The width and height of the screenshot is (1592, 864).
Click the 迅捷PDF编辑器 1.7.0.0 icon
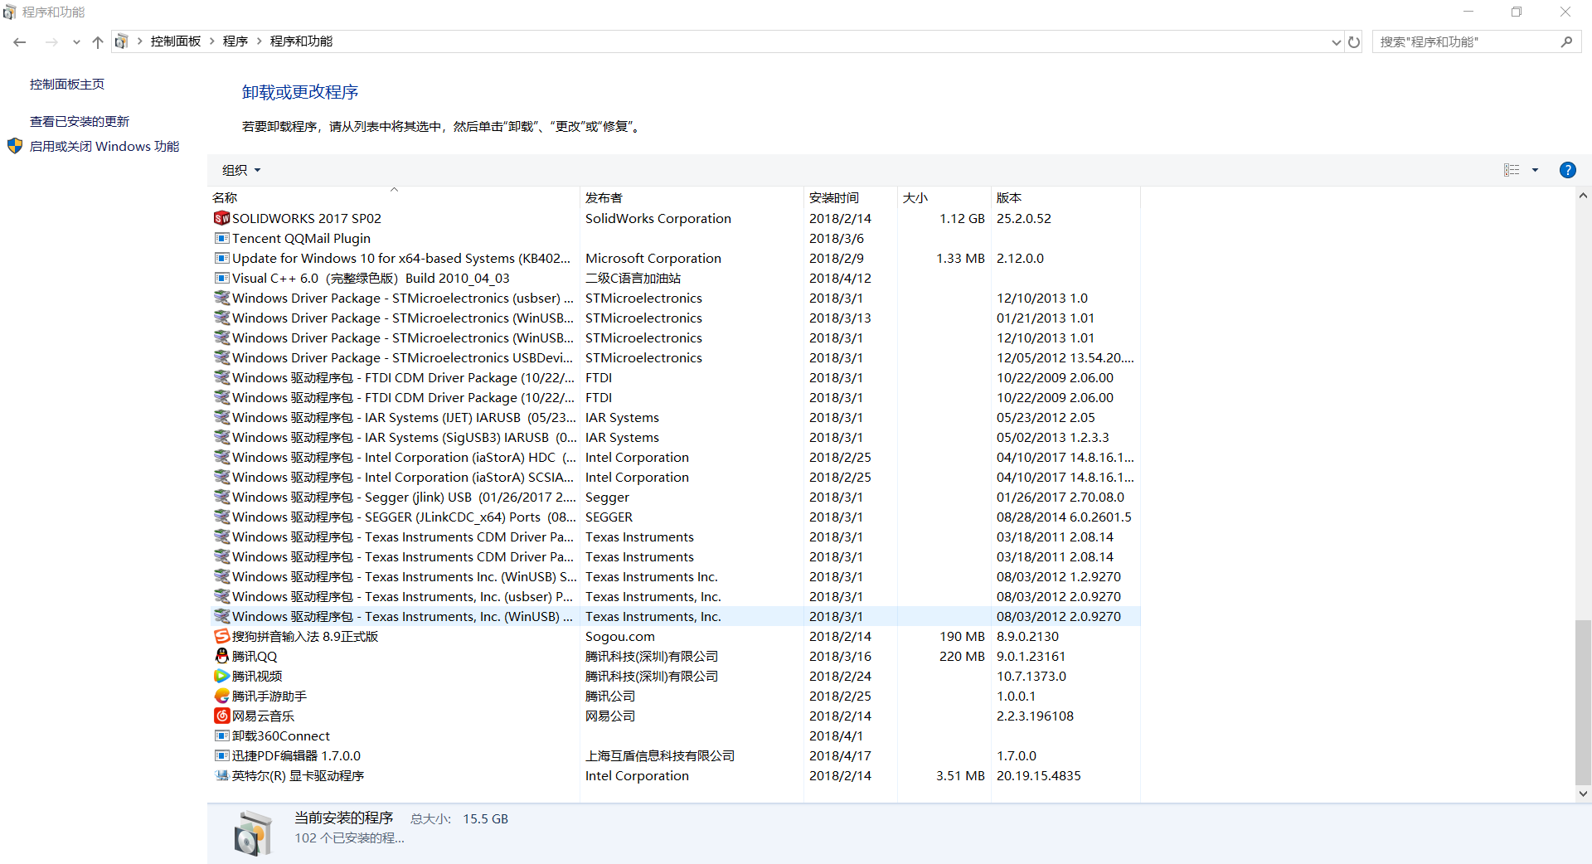[221, 755]
